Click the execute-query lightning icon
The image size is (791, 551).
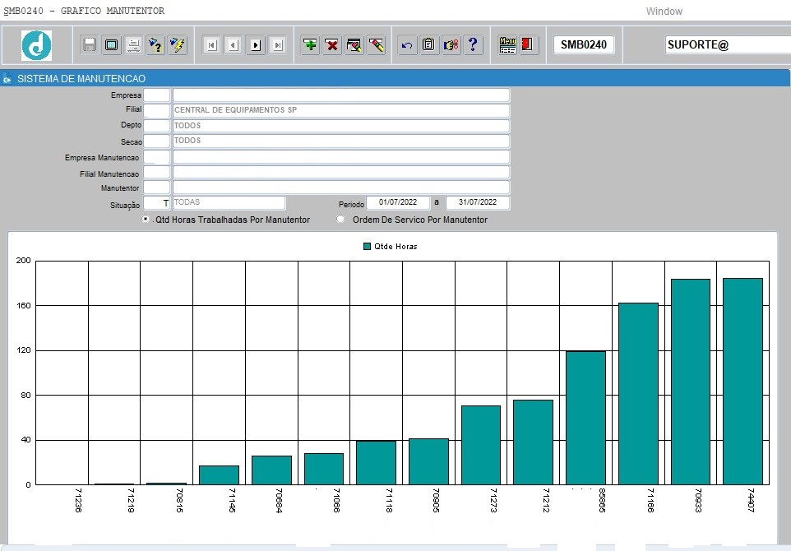point(178,45)
